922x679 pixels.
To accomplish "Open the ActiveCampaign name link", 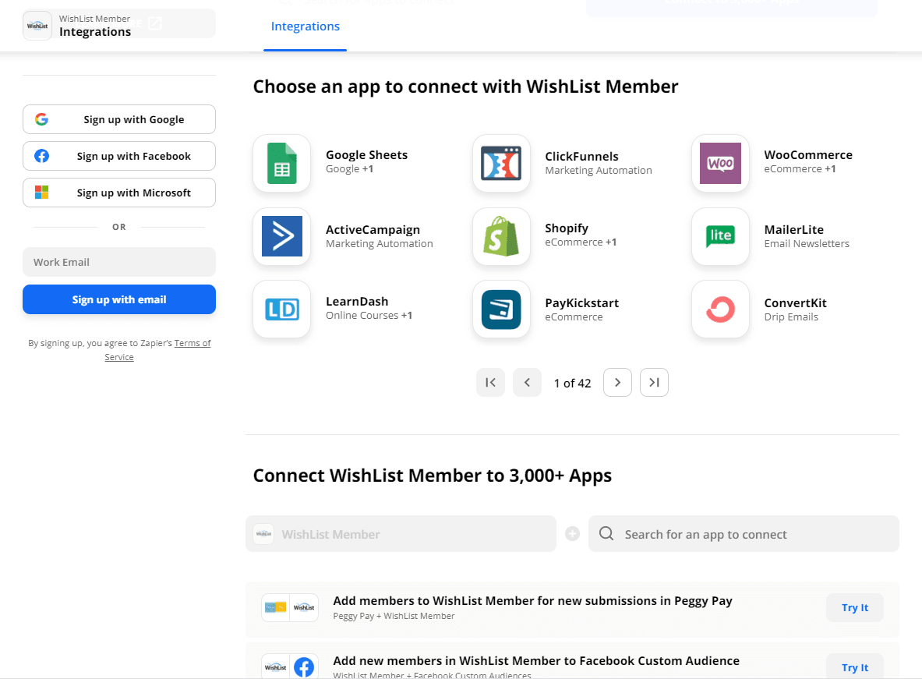I will 373,229.
